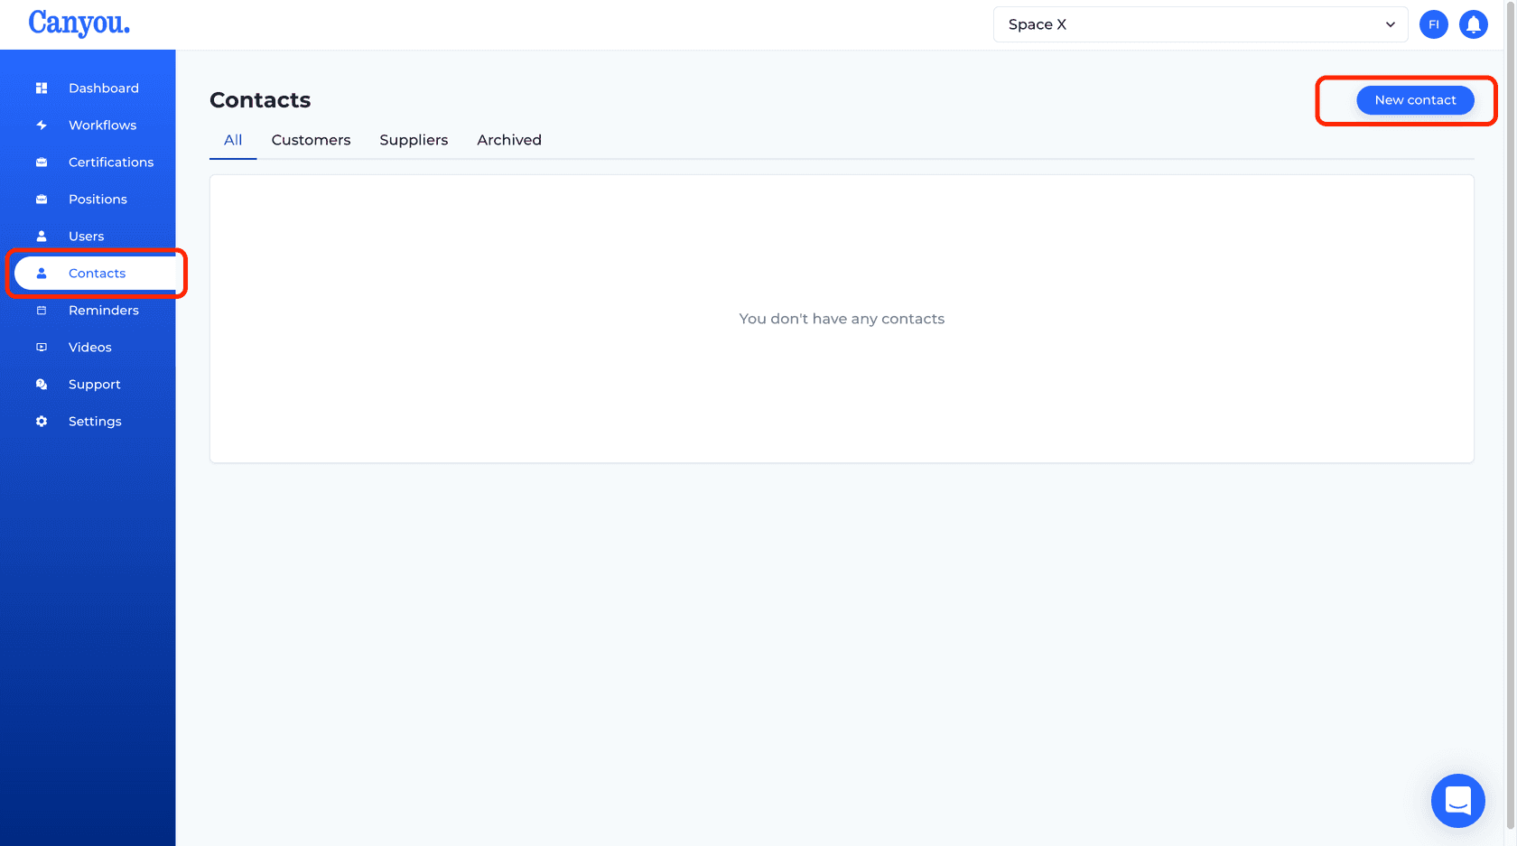Select the All contacts tab
Viewport: 1517px width, 846px height.
click(232, 140)
